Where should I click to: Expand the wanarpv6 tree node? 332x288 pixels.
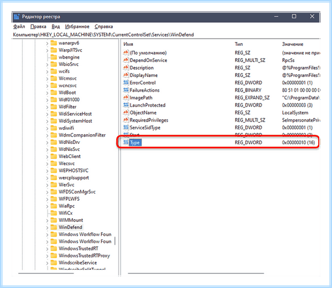(x=47, y=43)
